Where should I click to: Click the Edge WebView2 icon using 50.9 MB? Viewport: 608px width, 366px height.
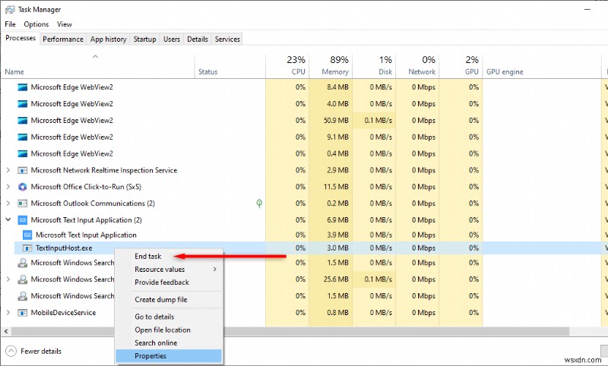click(23, 121)
